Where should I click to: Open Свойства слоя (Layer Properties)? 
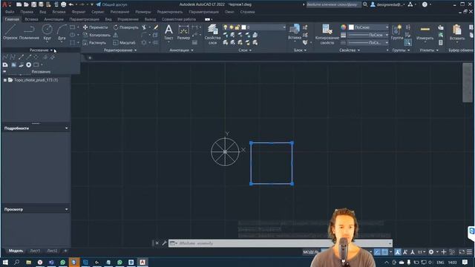[x=213, y=34]
